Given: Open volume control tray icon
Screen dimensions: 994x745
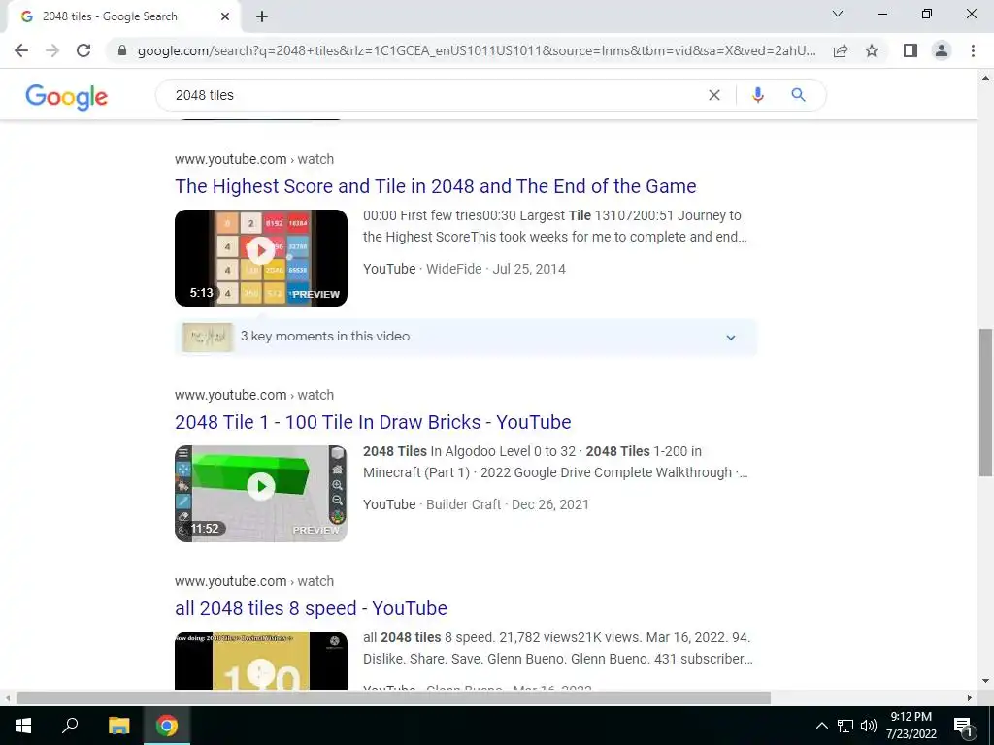Looking at the screenshot, I should tap(869, 726).
